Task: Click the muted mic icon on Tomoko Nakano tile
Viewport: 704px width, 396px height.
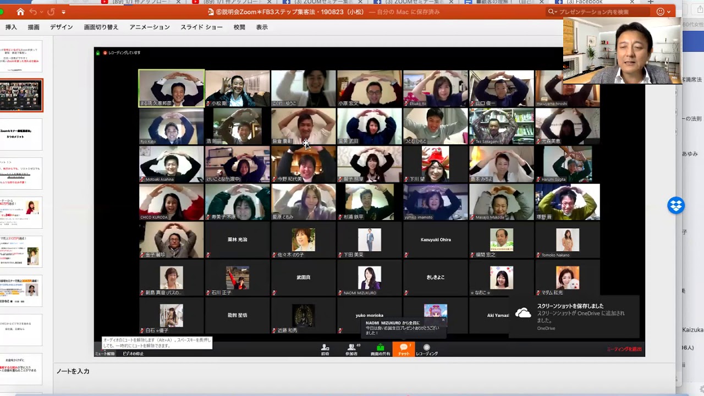Action: point(538,255)
